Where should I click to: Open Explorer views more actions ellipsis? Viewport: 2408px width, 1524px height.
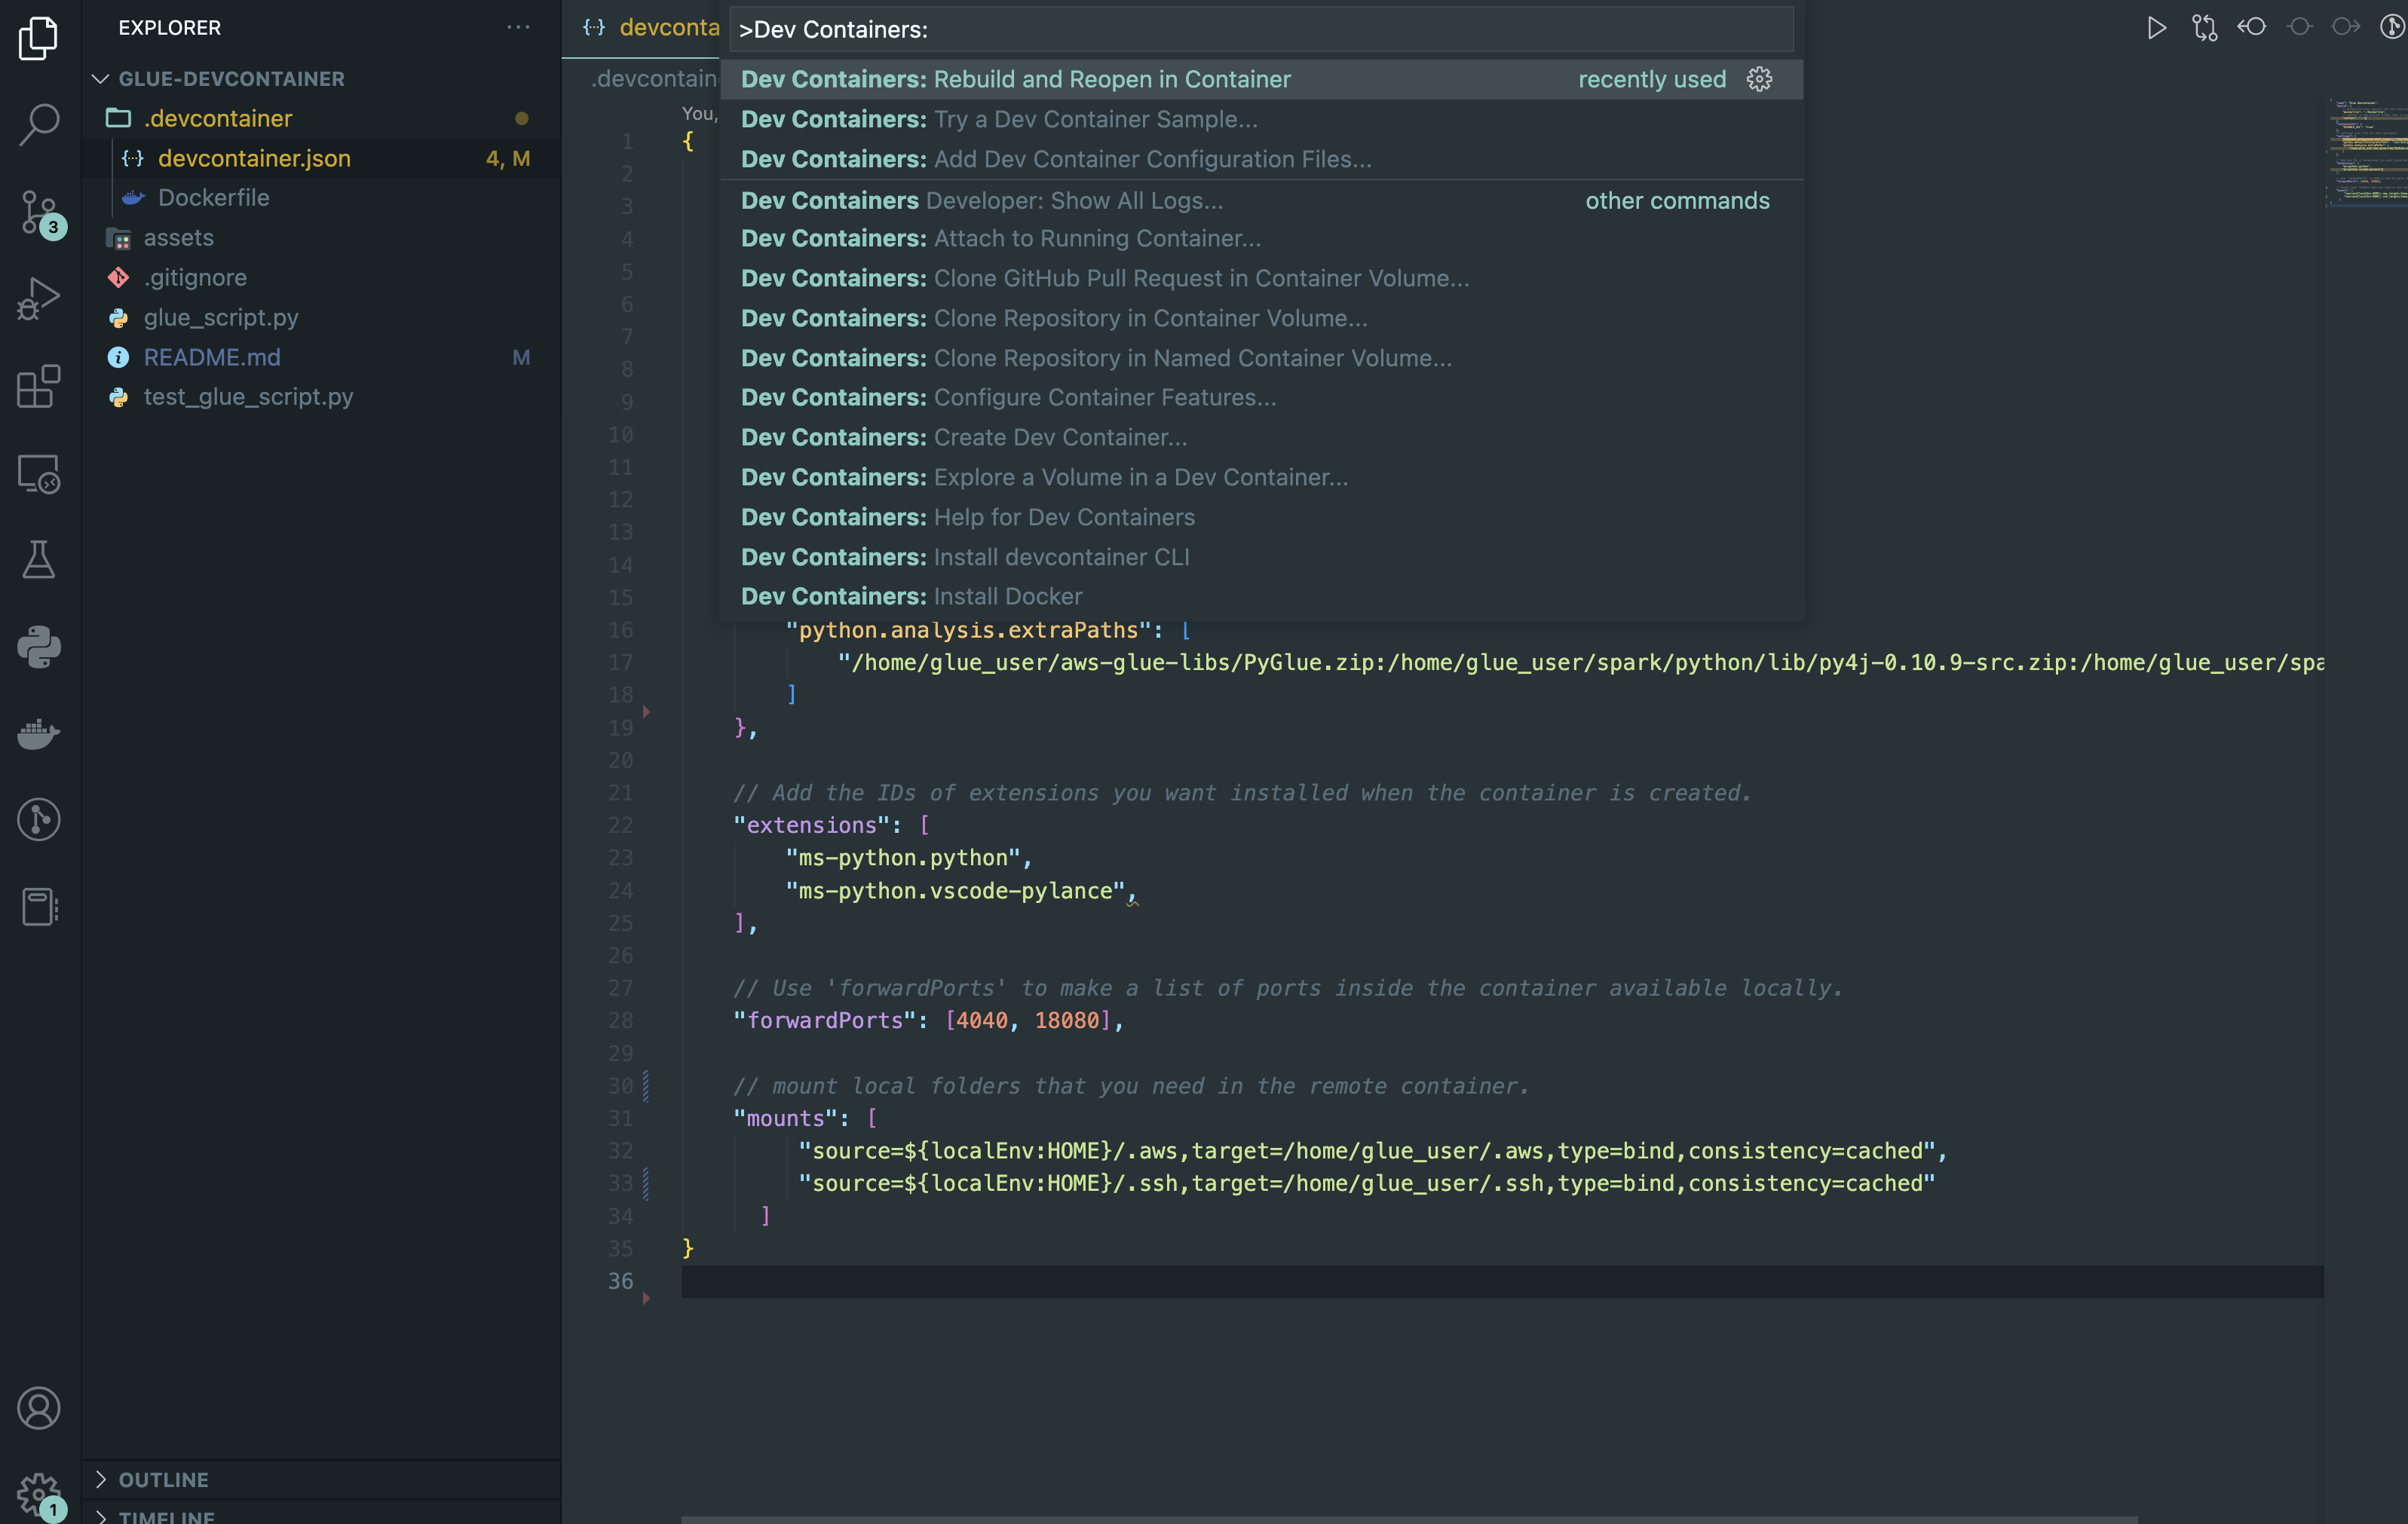click(x=518, y=27)
